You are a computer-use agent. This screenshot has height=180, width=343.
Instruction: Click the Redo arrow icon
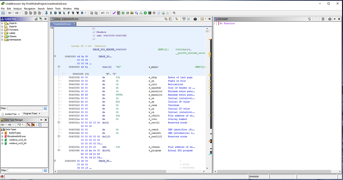[x=107, y=13]
